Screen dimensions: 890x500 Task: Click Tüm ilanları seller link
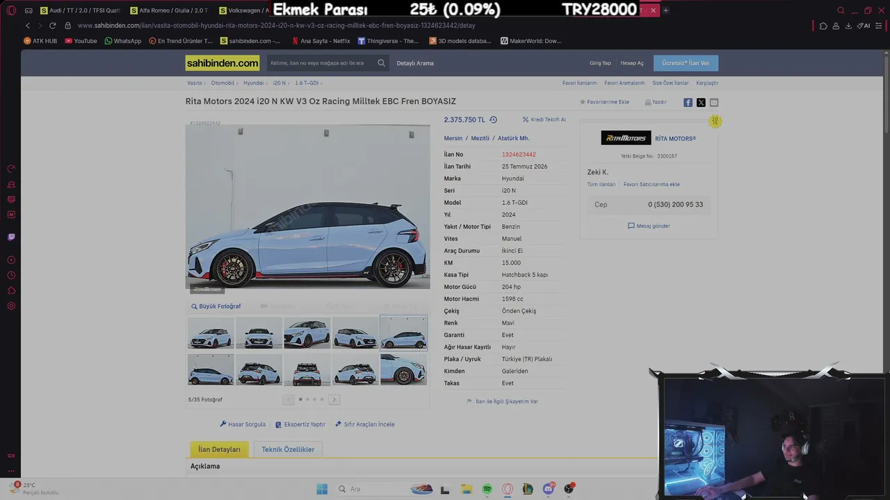(x=601, y=185)
